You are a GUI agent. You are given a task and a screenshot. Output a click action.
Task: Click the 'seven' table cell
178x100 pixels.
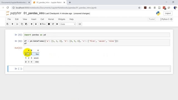[36, 58]
